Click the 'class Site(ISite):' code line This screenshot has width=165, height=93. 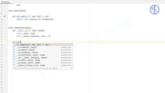click(18, 11)
